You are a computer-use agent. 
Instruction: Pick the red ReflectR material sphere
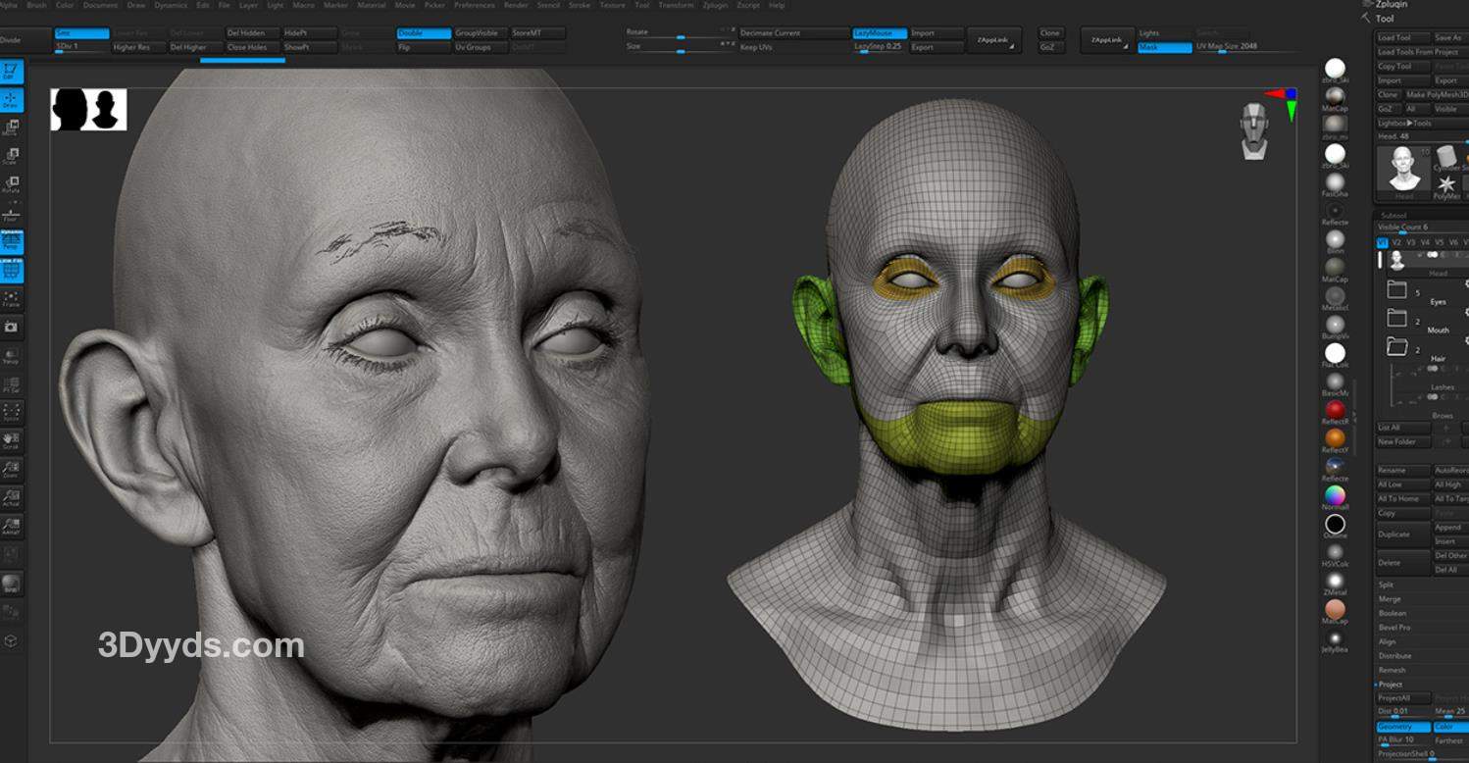click(x=1335, y=409)
